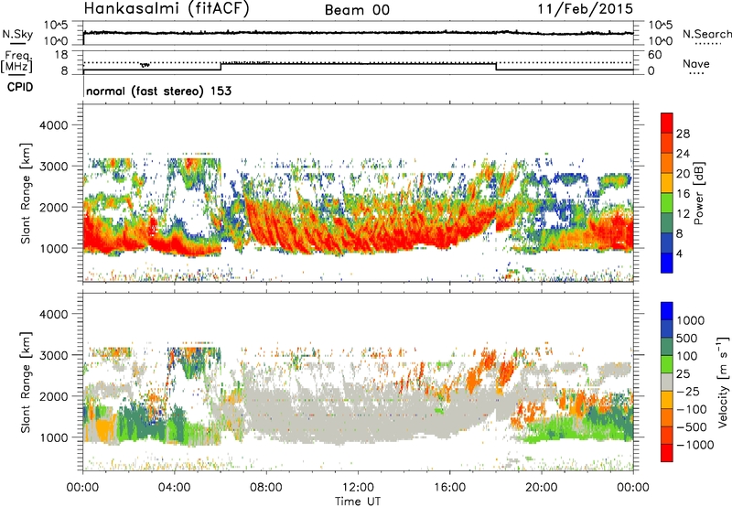Select the -100 velocity colorbar label
732x507 pixels.
(692, 409)
